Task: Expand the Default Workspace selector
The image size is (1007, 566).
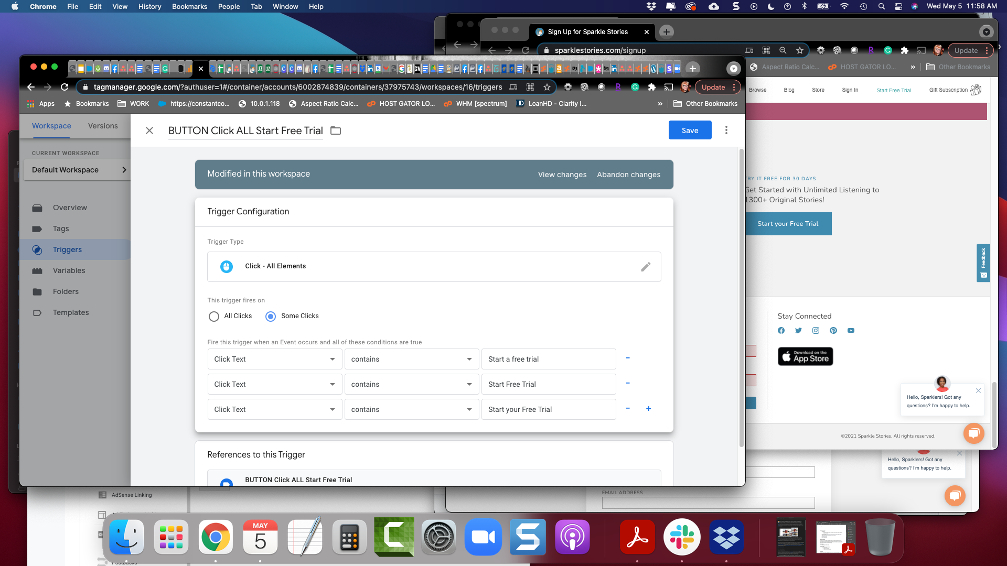Action: 77,170
